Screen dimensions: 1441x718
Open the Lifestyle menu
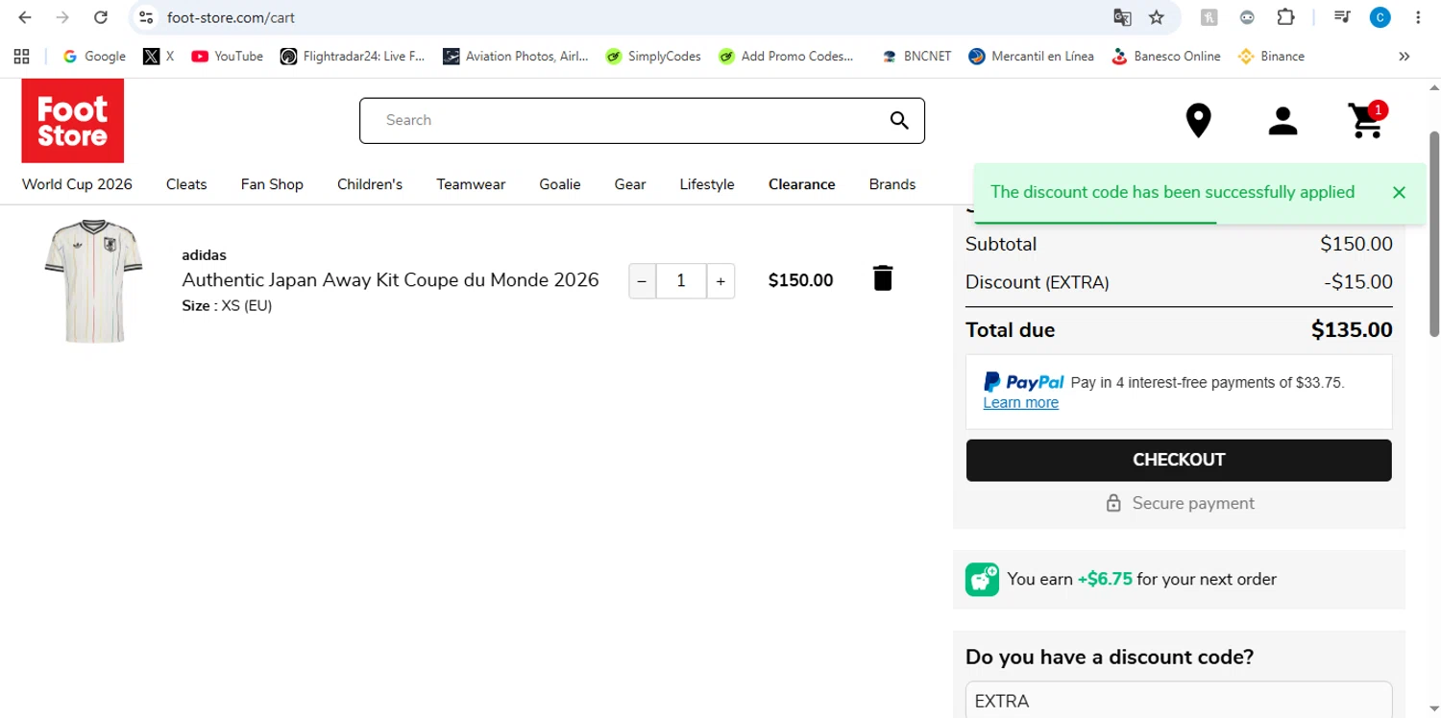click(x=707, y=184)
